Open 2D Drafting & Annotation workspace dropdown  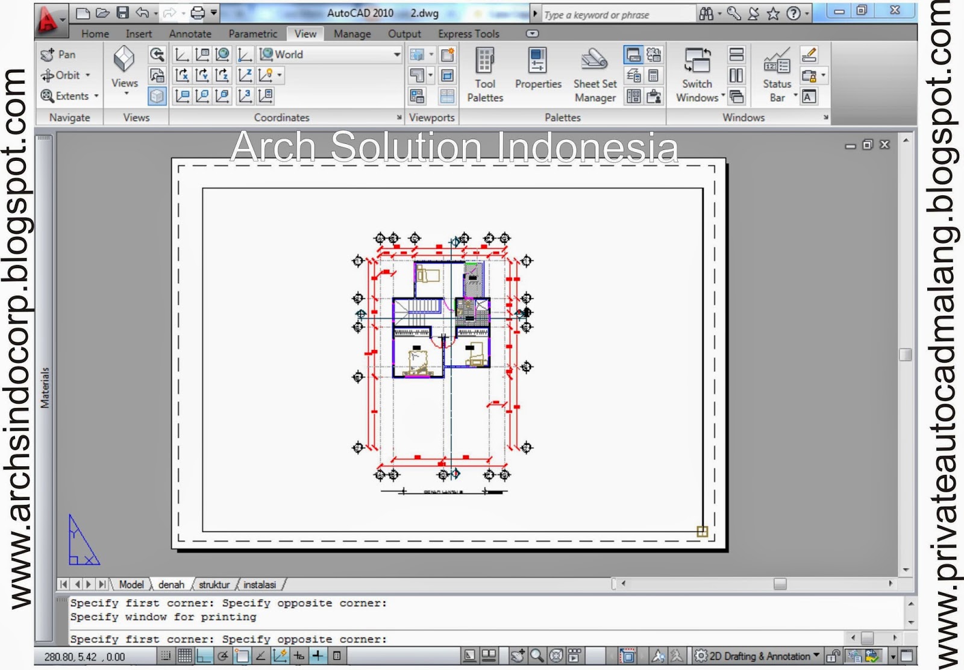[x=759, y=656]
